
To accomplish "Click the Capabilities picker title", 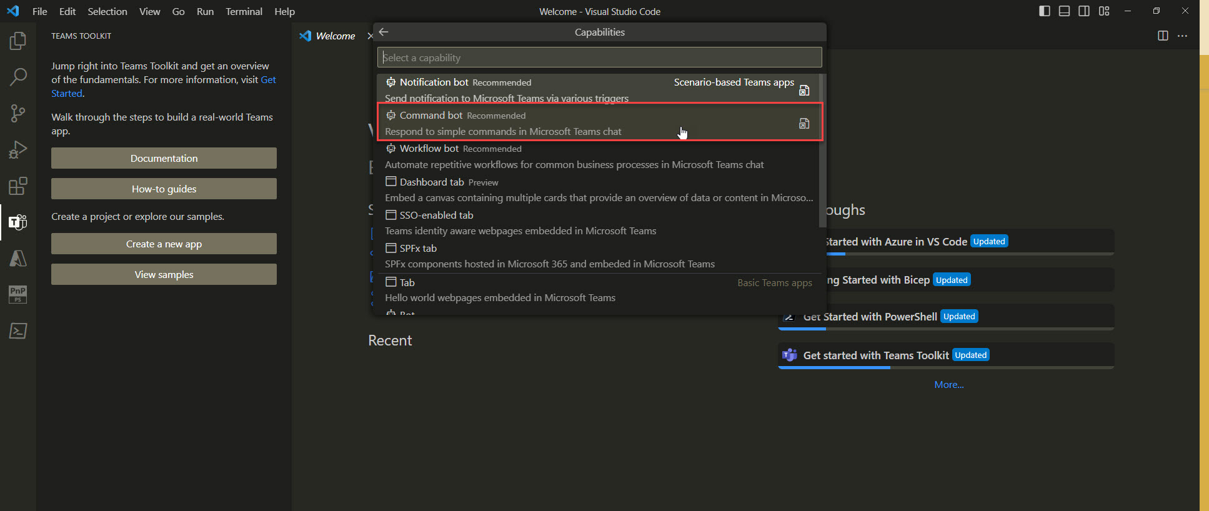I will [600, 32].
